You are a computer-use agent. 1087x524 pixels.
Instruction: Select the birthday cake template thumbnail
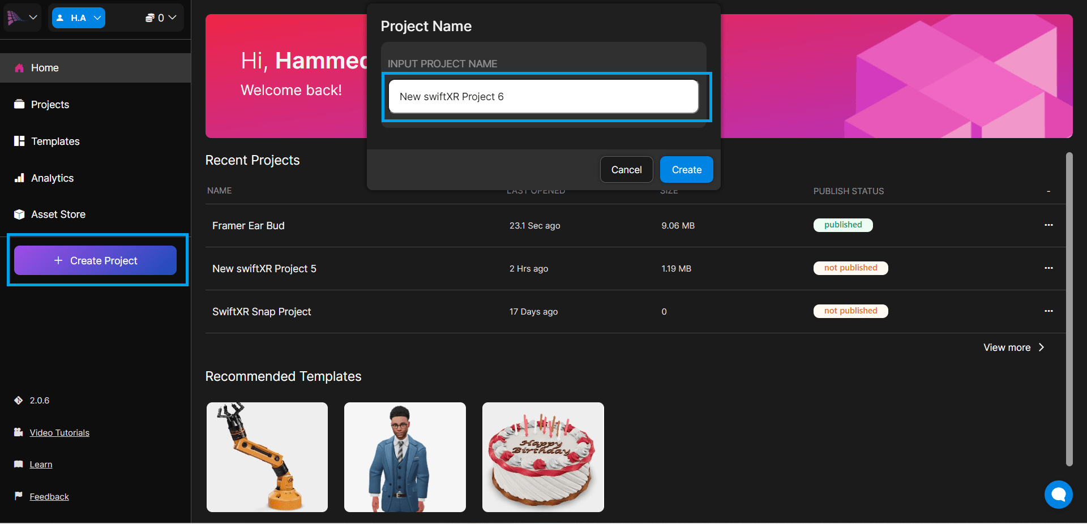[x=543, y=457]
